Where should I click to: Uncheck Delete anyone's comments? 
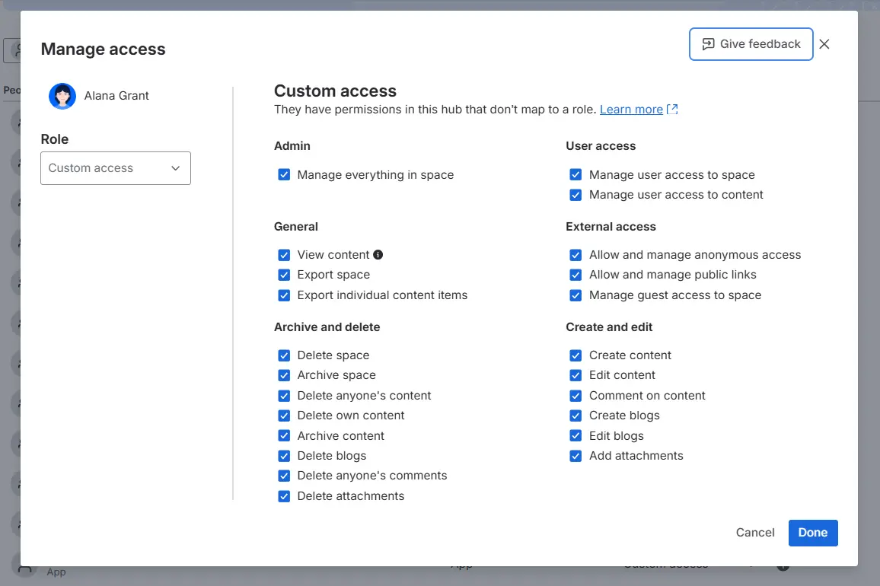pyautogui.click(x=284, y=476)
